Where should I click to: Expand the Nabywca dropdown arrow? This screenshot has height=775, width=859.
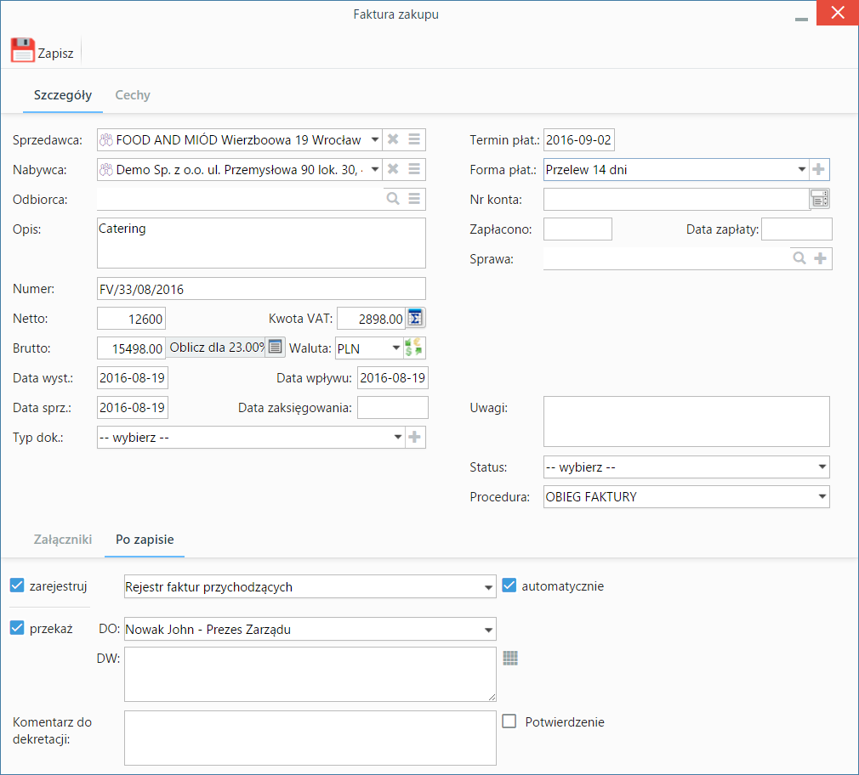coord(375,169)
